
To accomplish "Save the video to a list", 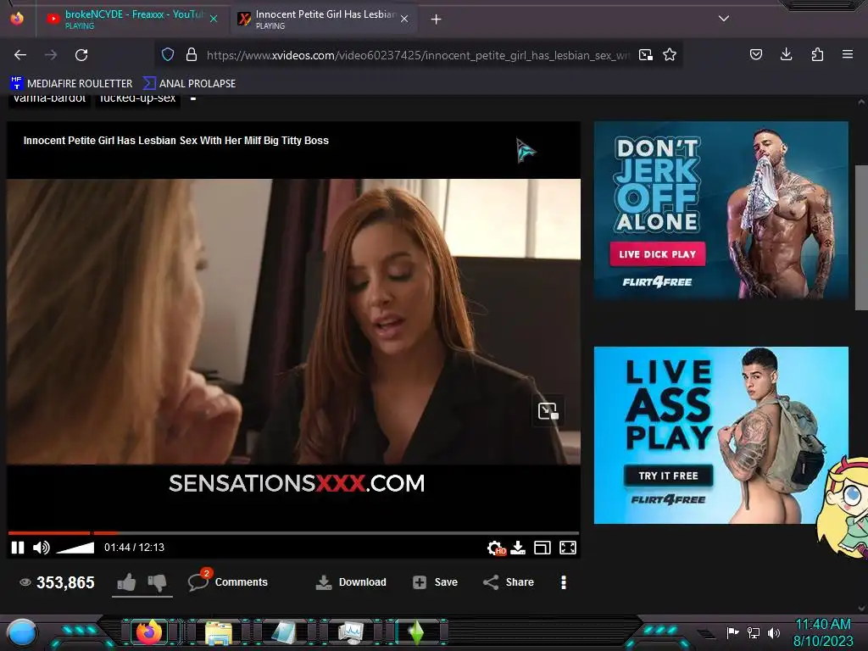I will (x=435, y=582).
